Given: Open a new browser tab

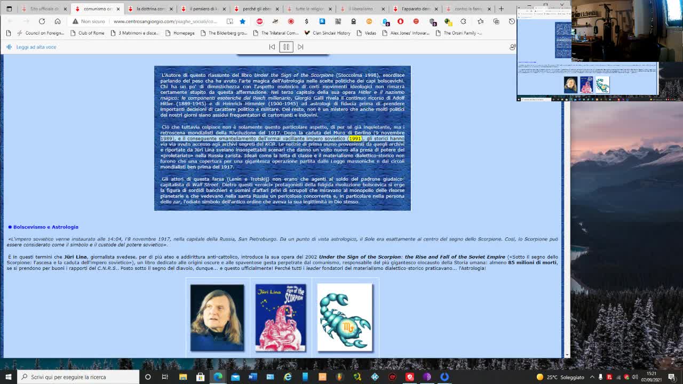Looking at the screenshot, I should pos(501,9).
